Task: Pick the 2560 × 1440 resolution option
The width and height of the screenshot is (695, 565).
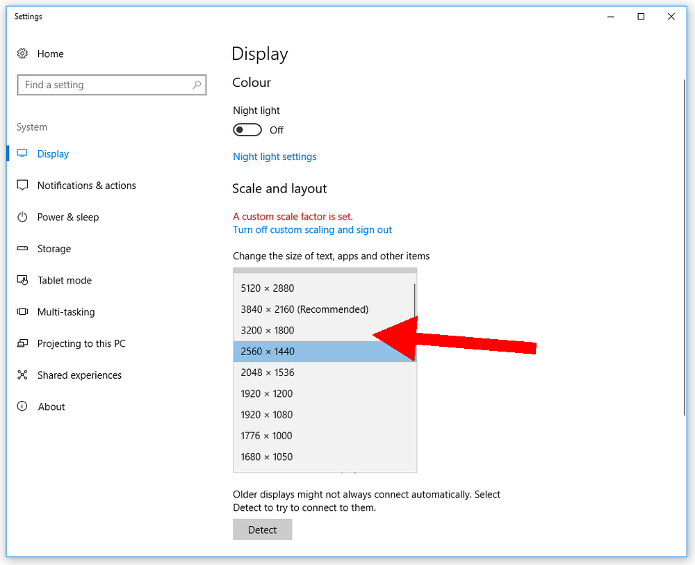Action: pyautogui.click(x=325, y=352)
